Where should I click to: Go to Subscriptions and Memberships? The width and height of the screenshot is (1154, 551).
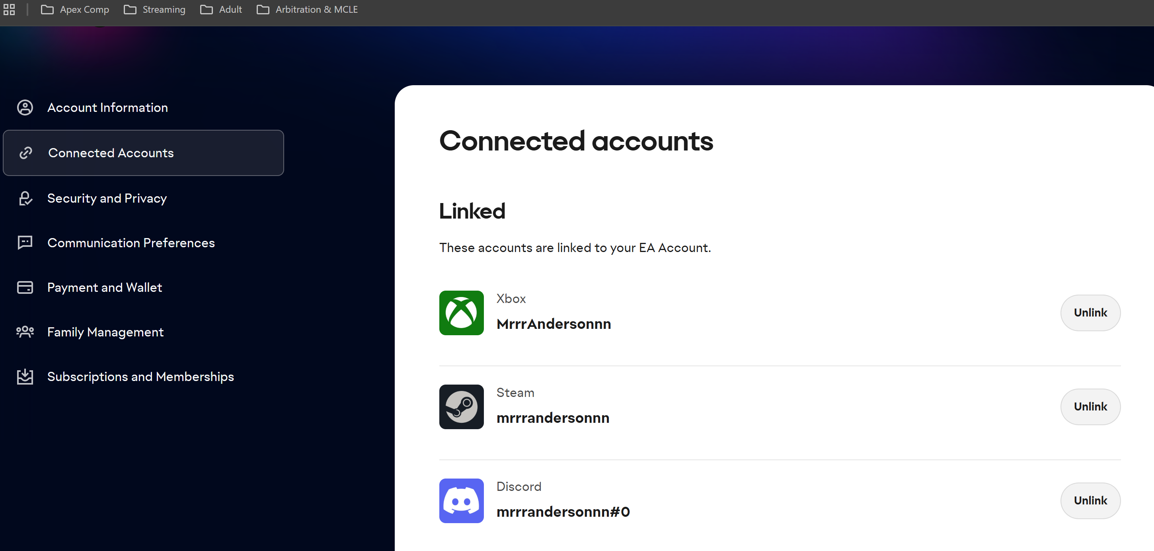(140, 377)
